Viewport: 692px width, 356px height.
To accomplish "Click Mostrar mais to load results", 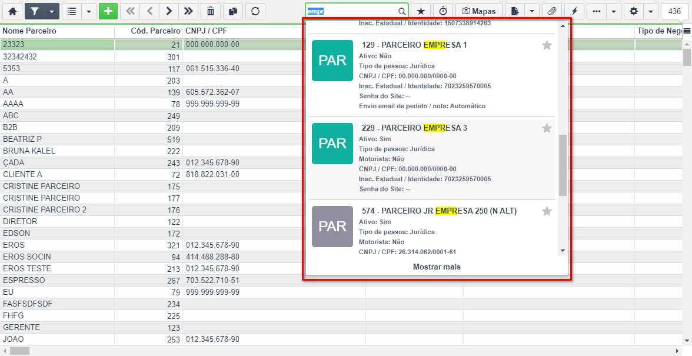I will [x=437, y=267].
